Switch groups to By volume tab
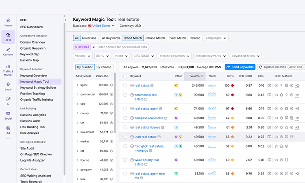Image resolution: width=305 pixels, height=183 pixels. click(104, 67)
